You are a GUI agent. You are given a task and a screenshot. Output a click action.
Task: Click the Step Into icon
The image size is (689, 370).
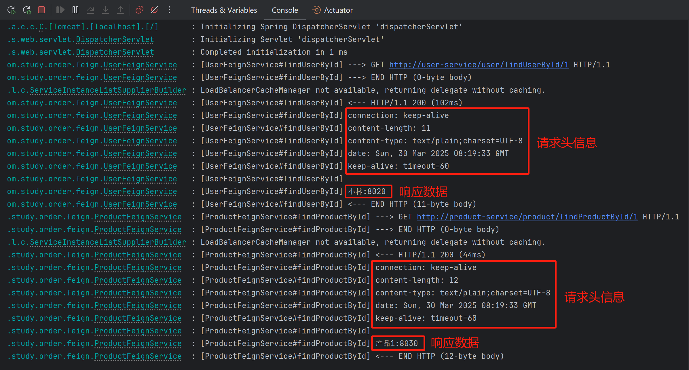(x=105, y=10)
